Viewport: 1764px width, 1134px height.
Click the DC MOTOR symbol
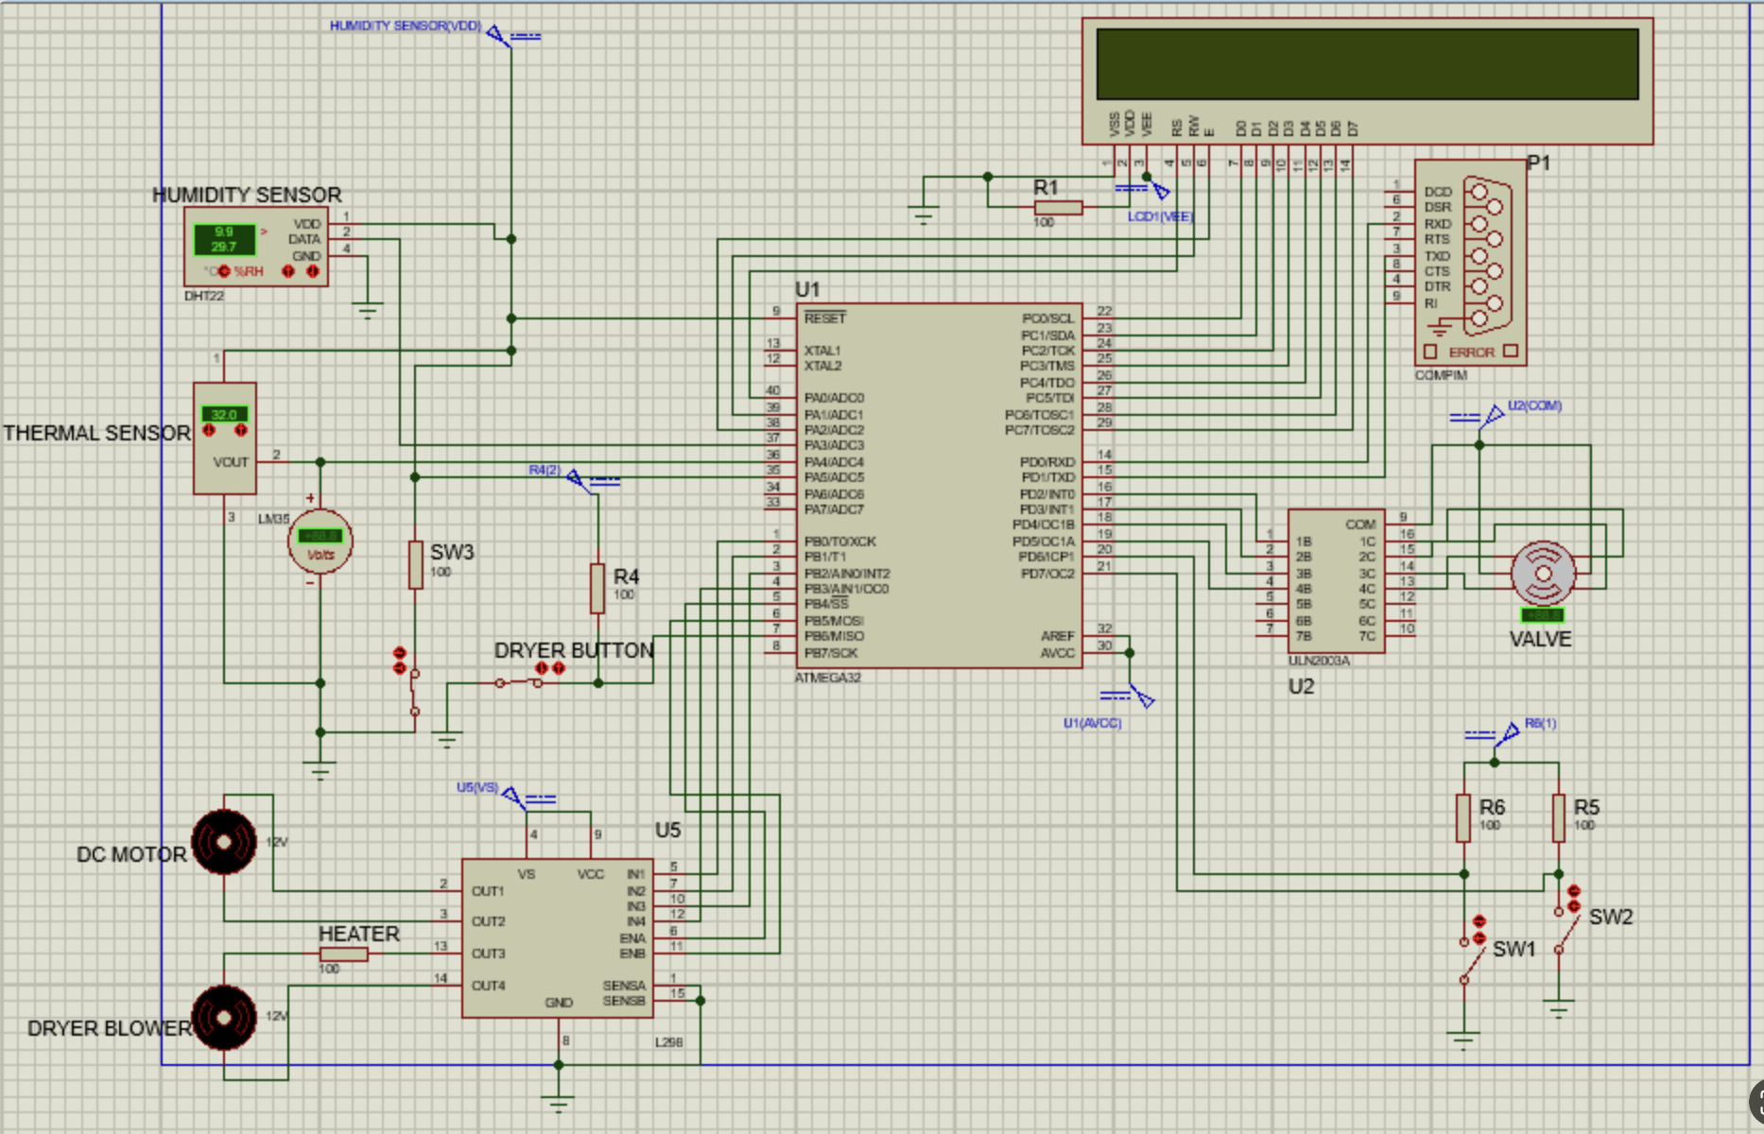[224, 841]
